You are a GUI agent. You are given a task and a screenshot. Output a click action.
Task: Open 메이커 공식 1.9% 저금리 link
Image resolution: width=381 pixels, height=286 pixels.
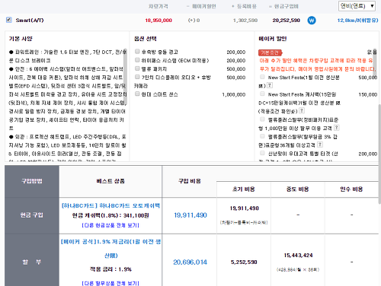[110, 249]
